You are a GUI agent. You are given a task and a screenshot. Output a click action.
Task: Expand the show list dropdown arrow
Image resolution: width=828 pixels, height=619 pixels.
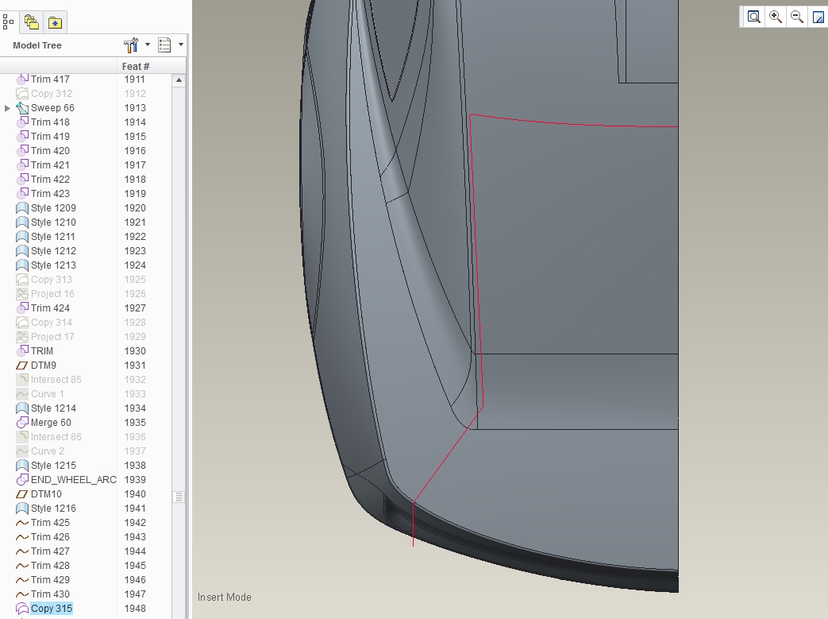pos(180,45)
